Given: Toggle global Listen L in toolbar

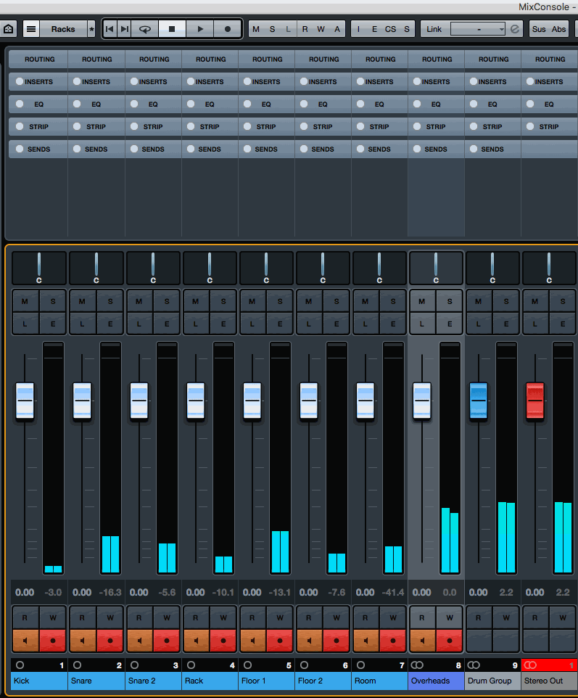Looking at the screenshot, I should pos(289,29).
